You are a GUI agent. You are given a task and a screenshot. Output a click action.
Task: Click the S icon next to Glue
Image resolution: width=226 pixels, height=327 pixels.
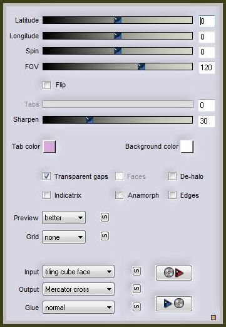[136, 307]
